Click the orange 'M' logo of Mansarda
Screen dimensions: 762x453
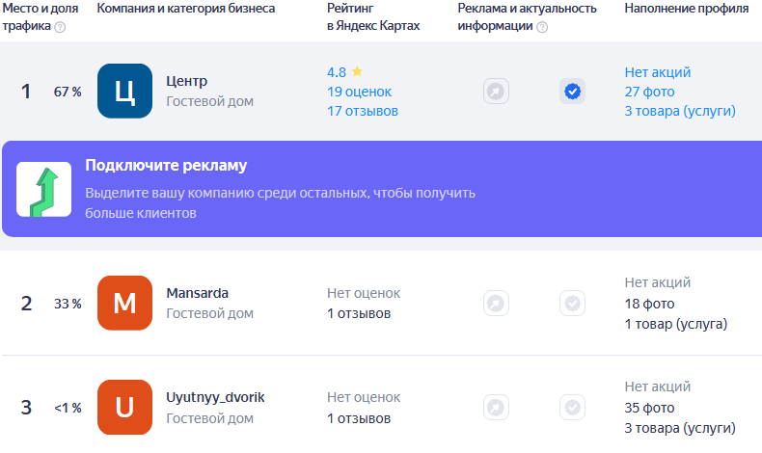tap(124, 303)
